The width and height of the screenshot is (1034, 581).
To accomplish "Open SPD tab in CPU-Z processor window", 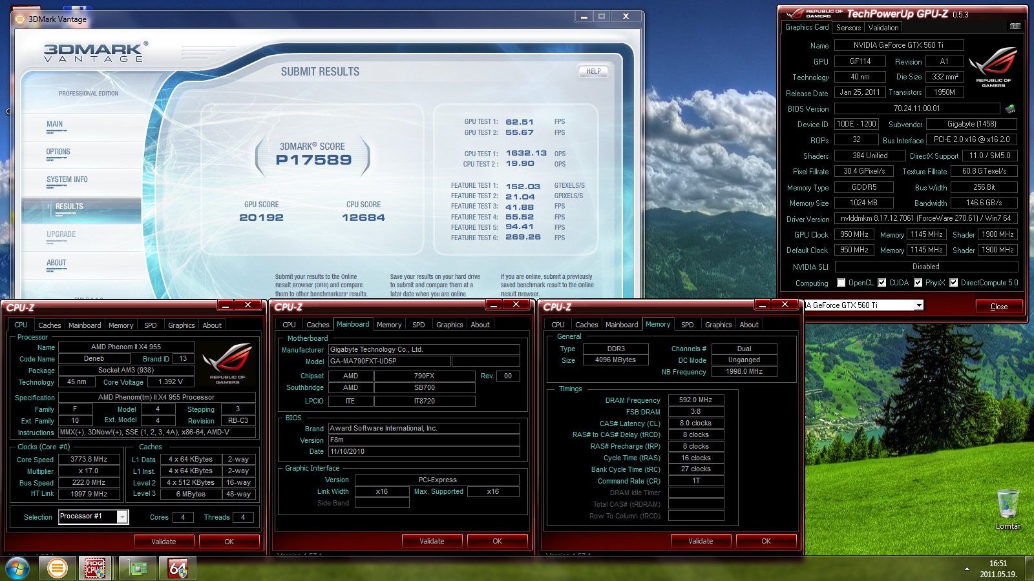I will click(150, 325).
